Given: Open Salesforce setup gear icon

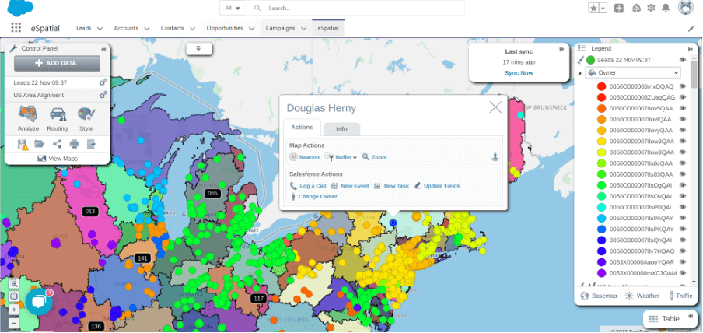Looking at the screenshot, I should [651, 9].
